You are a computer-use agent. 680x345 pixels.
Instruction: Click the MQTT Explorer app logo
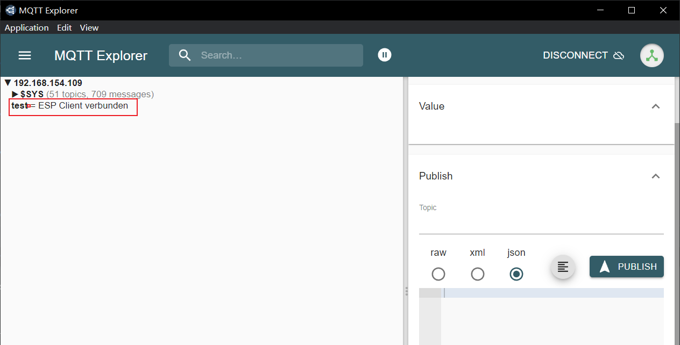coord(10,10)
